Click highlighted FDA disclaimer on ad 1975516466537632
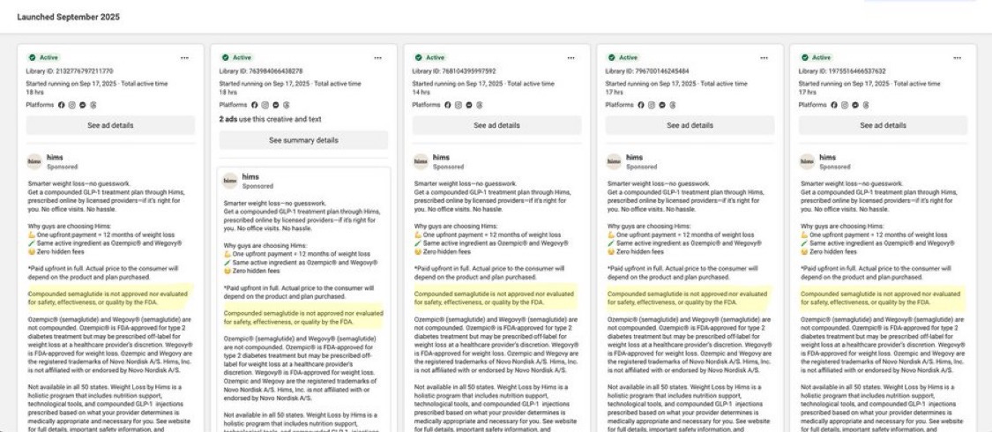Image resolution: width=992 pixels, height=432 pixels. click(x=881, y=298)
